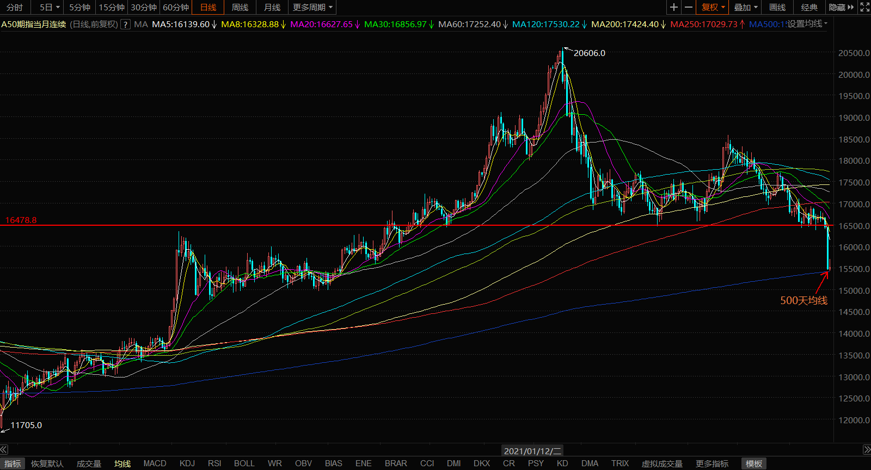Click the MA60 value label

(473, 24)
